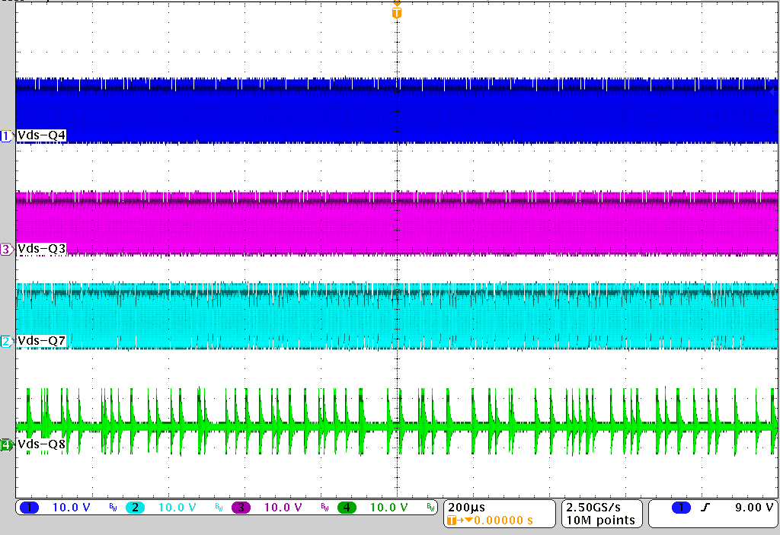Viewport: 780px width, 535px height.
Task: Click the 9.00 V trigger level value
Action: coord(753,508)
